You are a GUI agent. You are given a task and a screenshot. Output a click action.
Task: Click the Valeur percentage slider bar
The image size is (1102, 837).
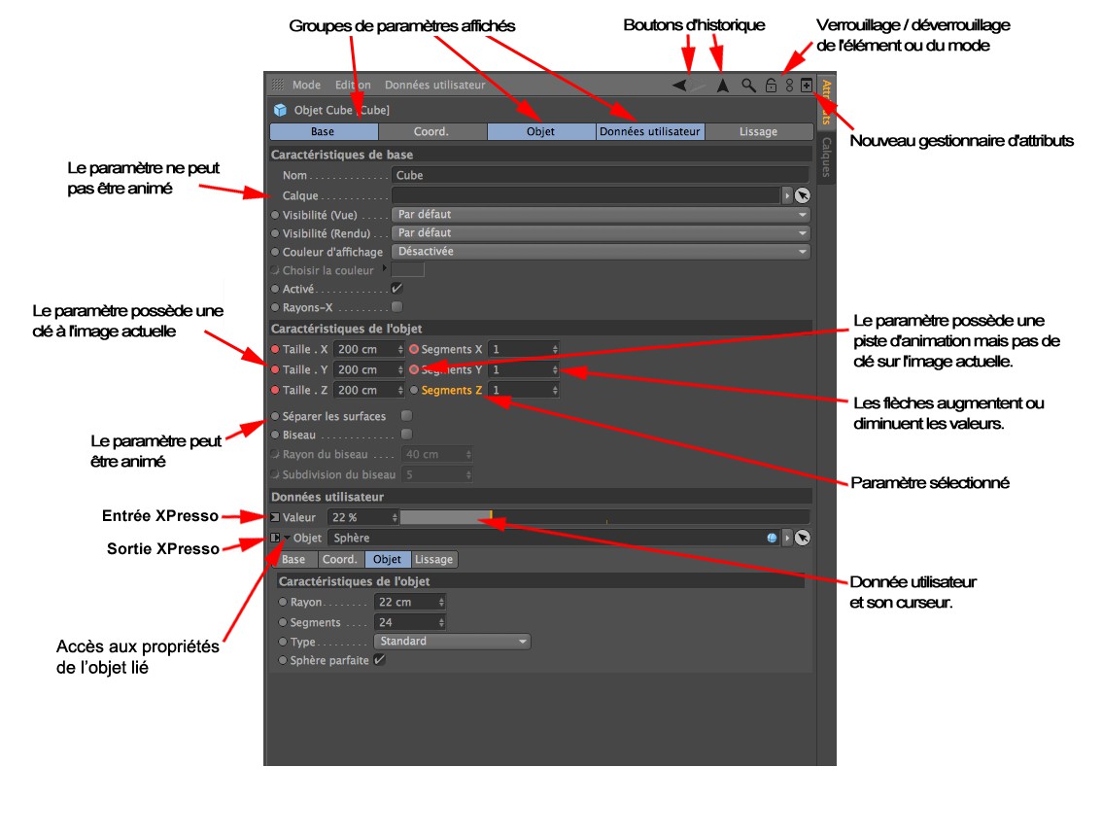click(x=604, y=517)
